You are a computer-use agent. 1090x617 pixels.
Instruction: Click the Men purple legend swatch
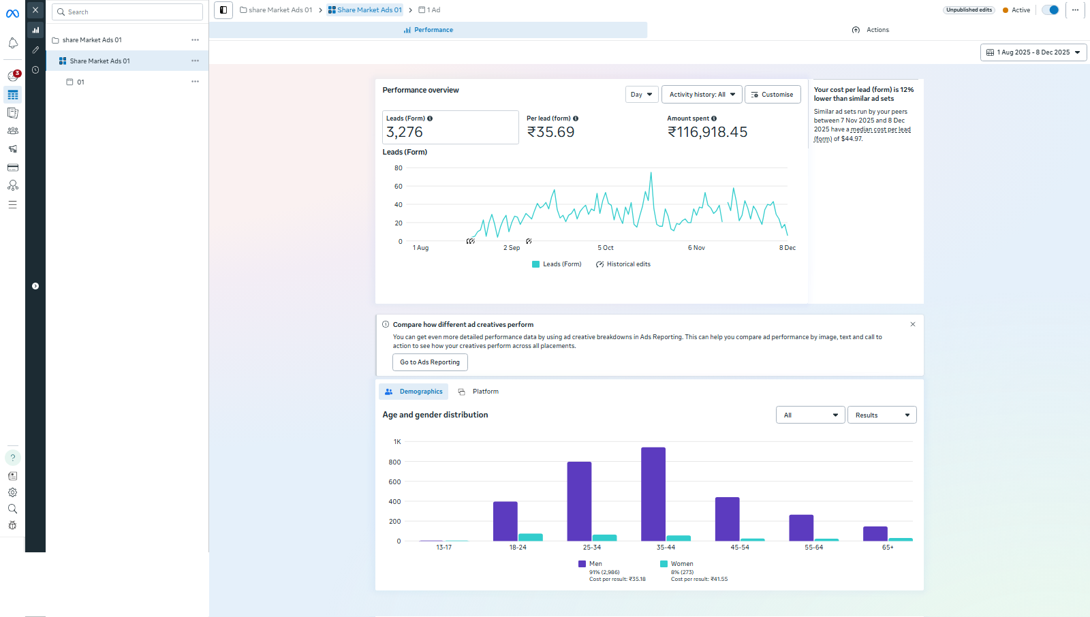(582, 564)
